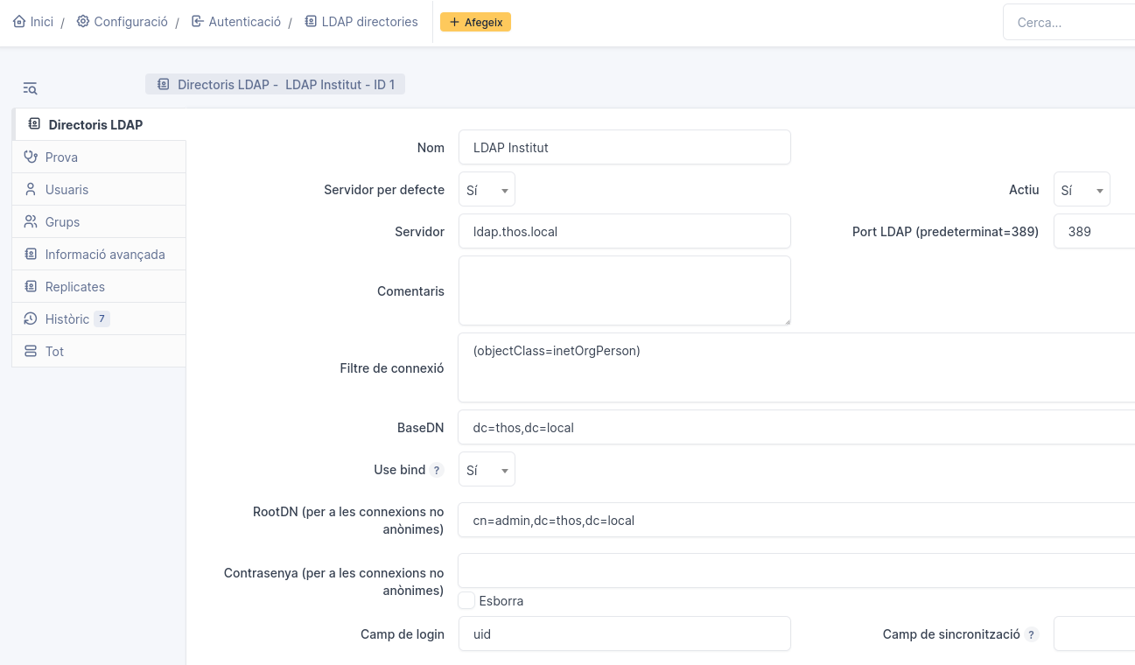
Task: Click the LDAP directories breadcrumb icon
Action: click(x=311, y=22)
